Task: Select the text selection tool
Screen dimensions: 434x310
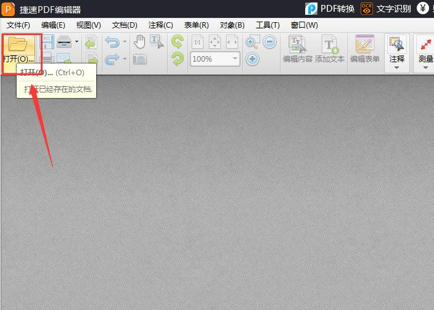Action: point(157,42)
